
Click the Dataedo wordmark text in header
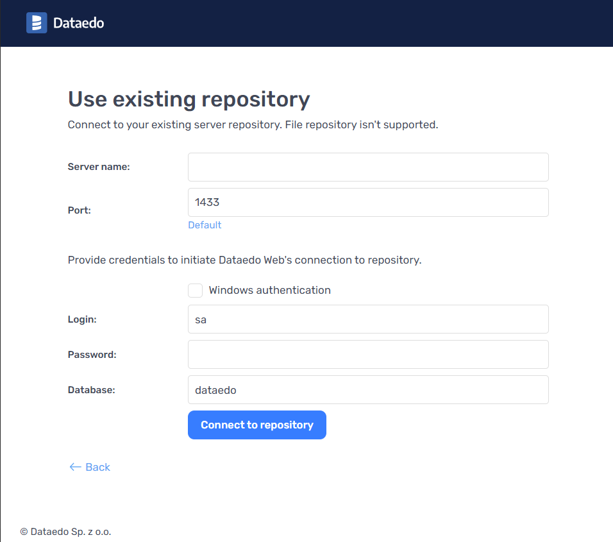[78, 23]
